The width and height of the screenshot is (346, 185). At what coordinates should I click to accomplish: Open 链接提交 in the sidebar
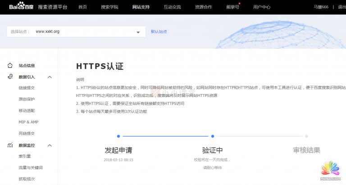27,88
